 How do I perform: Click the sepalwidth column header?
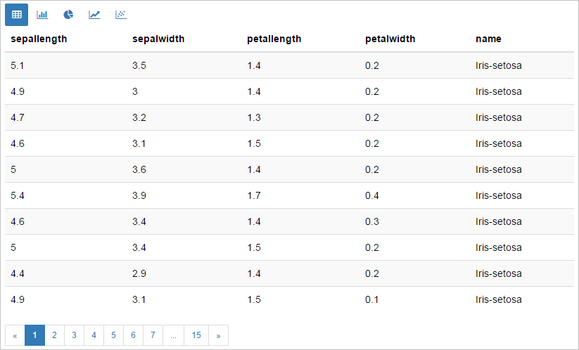coord(158,39)
